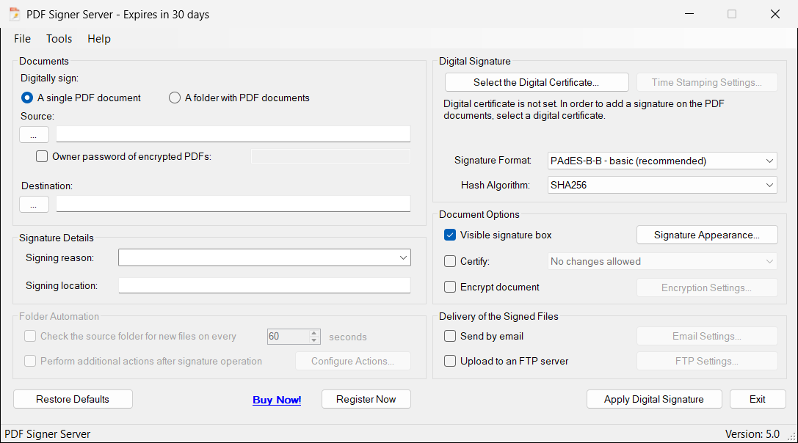The width and height of the screenshot is (798, 443).
Task: Enable Upload to an FTP server
Action: [450, 361]
